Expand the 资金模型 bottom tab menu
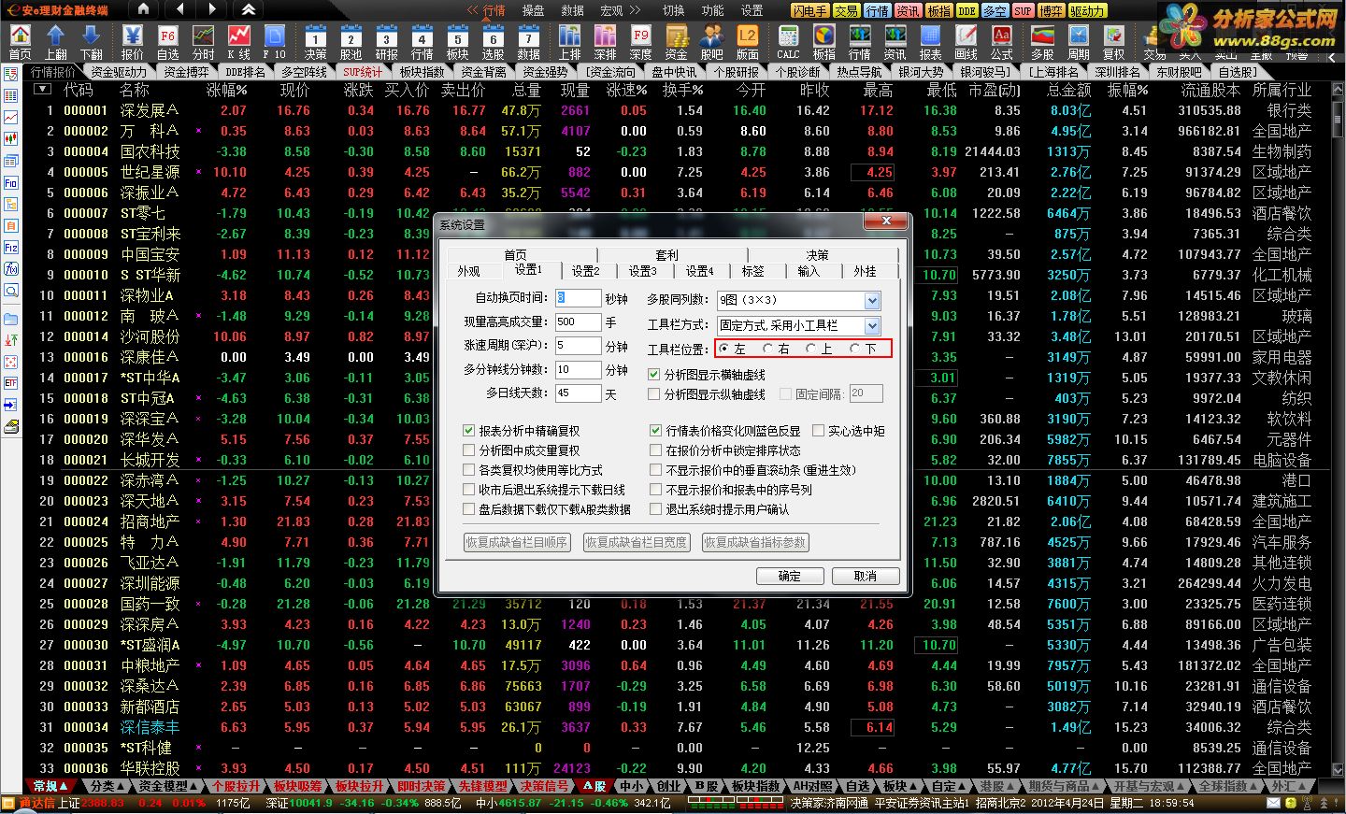 [x=168, y=787]
